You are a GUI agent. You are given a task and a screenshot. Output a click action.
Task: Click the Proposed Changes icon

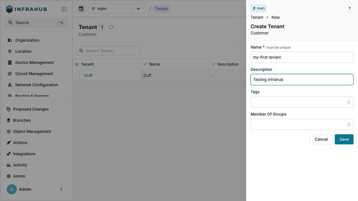[9, 109]
